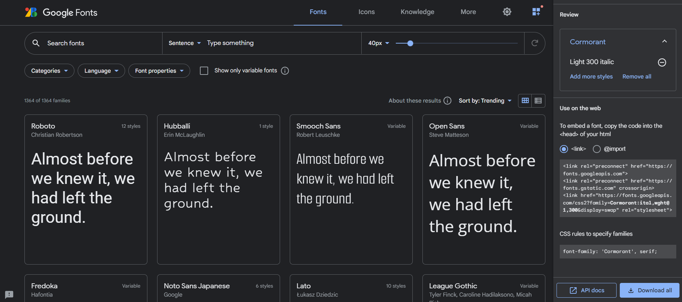The width and height of the screenshot is (682, 302).
Task: Go to the Icons tab
Action: 366,12
